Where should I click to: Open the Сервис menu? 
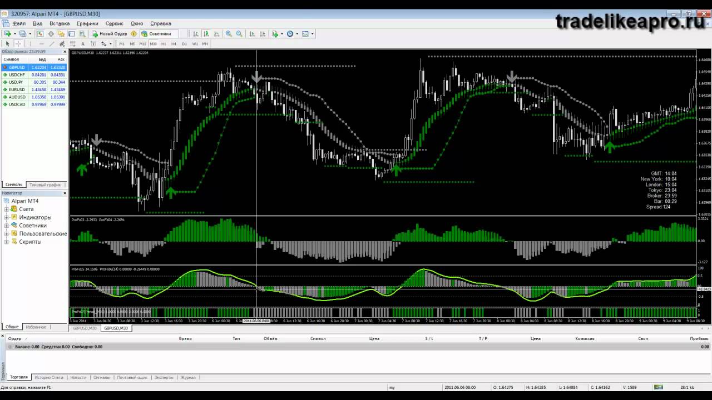[x=114, y=23]
